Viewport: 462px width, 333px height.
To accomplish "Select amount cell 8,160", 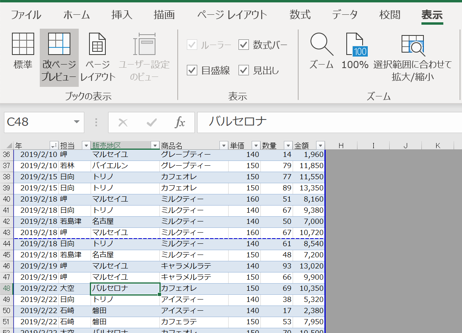I will click(308, 199).
